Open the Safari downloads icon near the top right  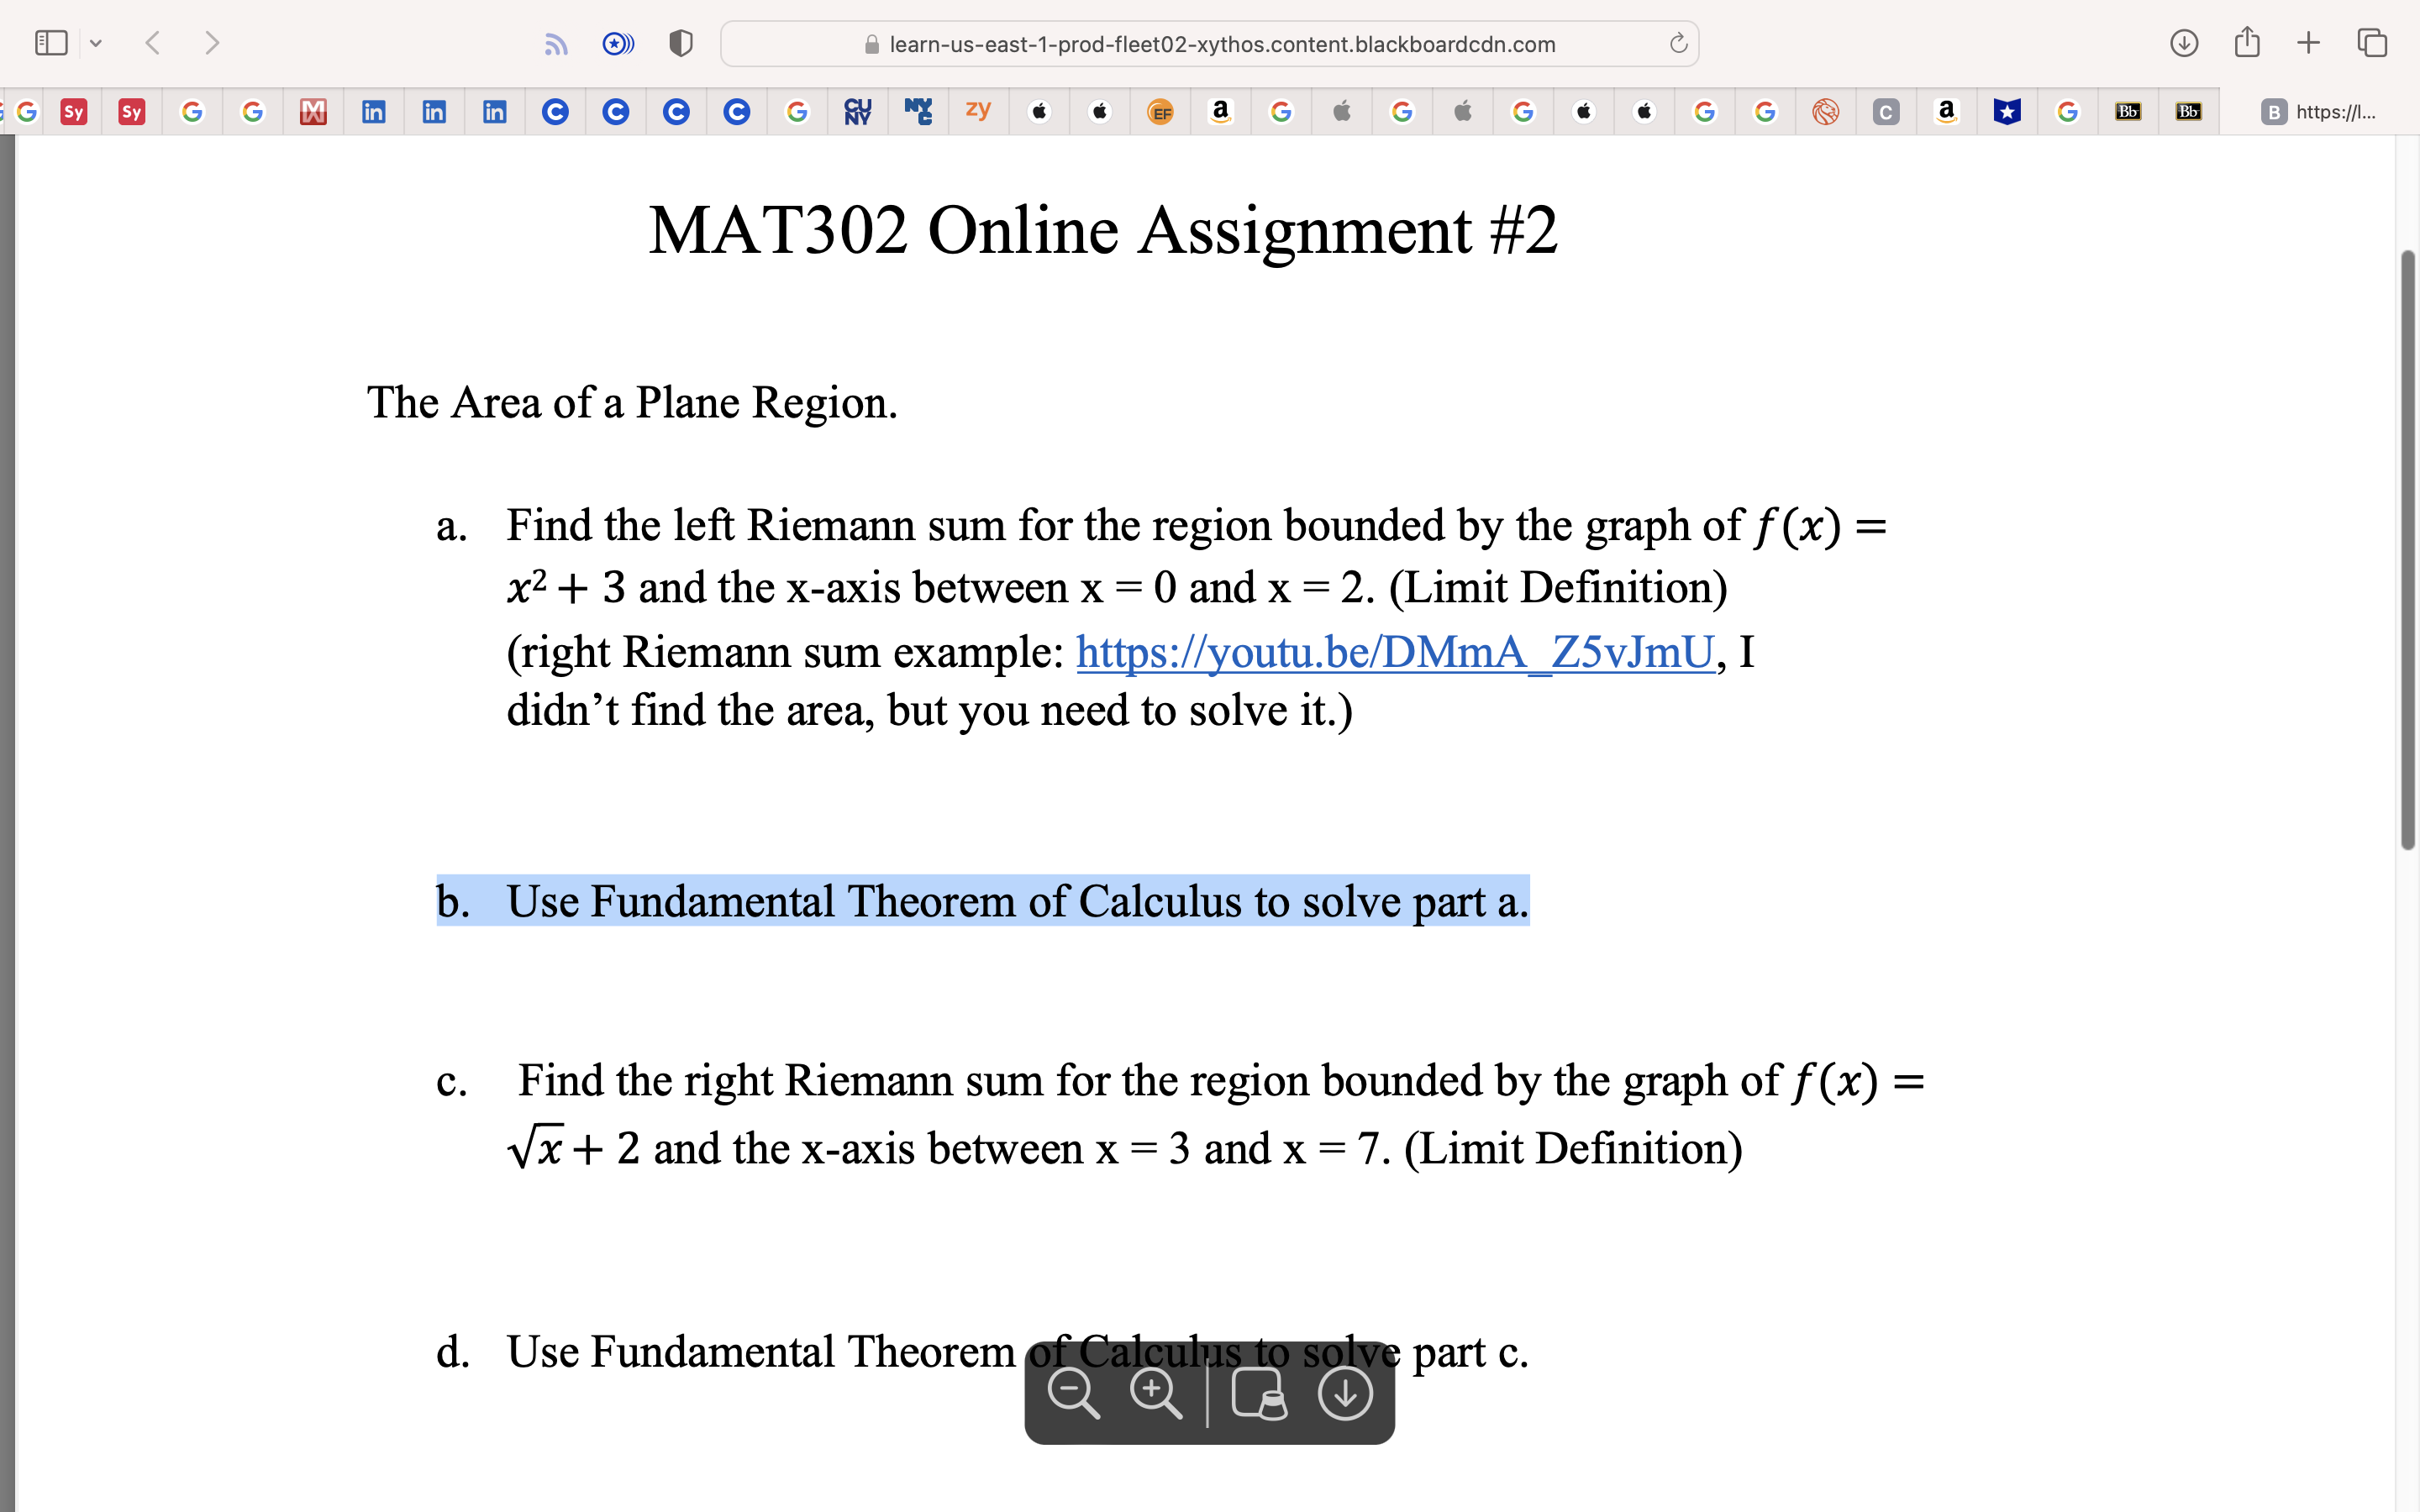pos(2184,42)
